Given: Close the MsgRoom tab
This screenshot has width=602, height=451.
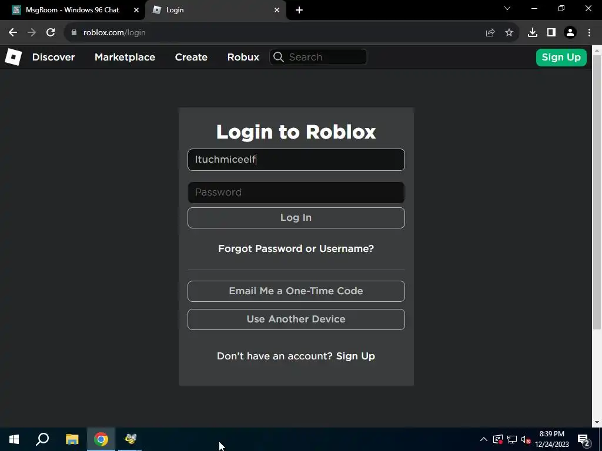Looking at the screenshot, I should point(136,10).
